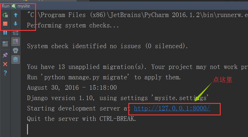The width and height of the screenshot is (248, 137).
Task: Click the 'System check identified no issues' line
Action: pos(107,46)
